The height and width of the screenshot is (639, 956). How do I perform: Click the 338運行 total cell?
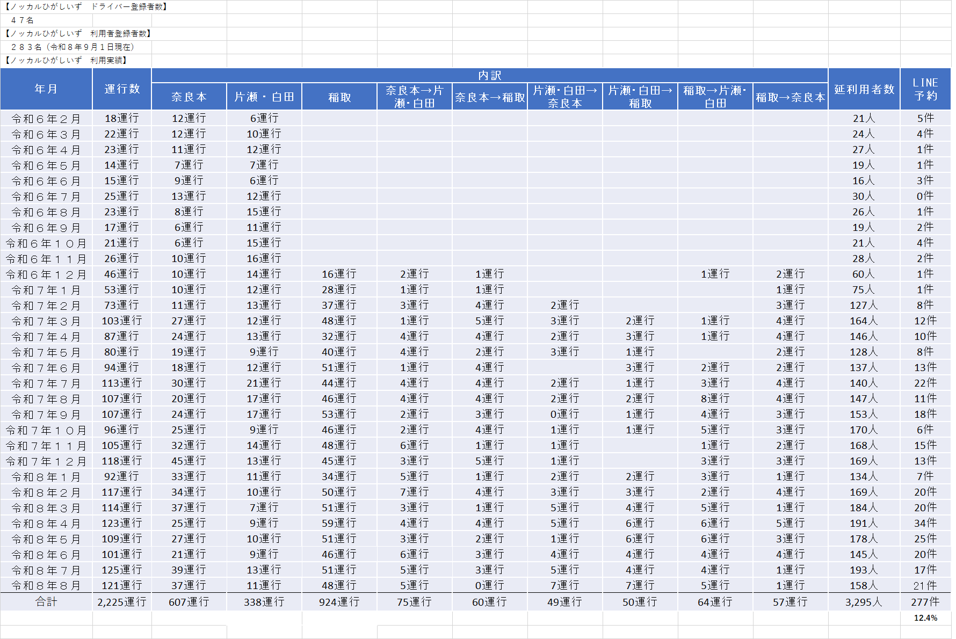point(264,602)
